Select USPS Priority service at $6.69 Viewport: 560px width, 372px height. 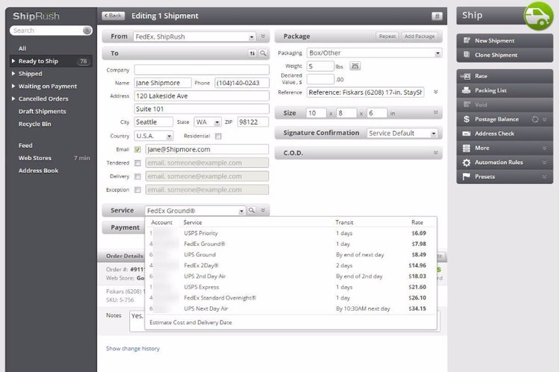point(290,233)
